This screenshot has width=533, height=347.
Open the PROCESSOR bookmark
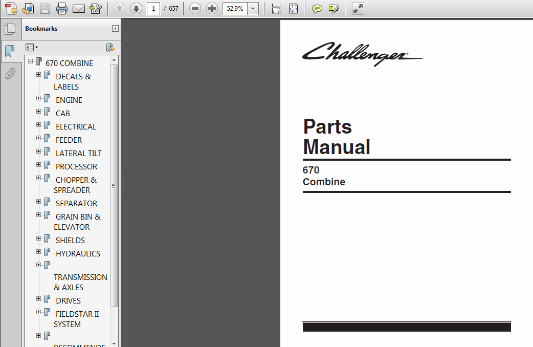[77, 166]
